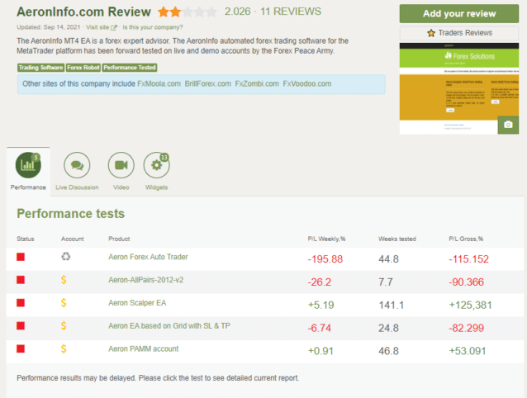Image resolution: width=527 pixels, height=398 pixels.
Task: Click the 44.8 weeks tested value
Action: coord(389,259)
